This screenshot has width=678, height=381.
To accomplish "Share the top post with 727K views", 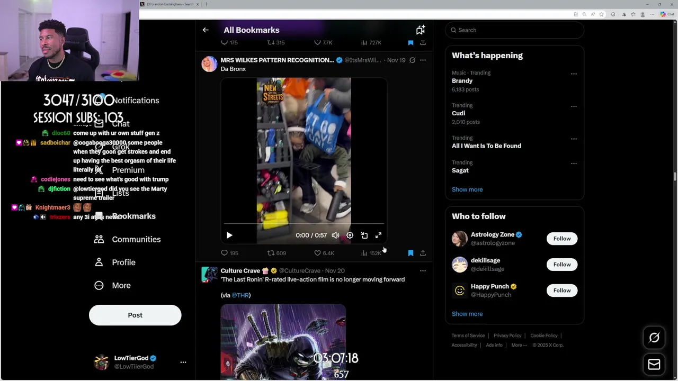I will (423, 42).
